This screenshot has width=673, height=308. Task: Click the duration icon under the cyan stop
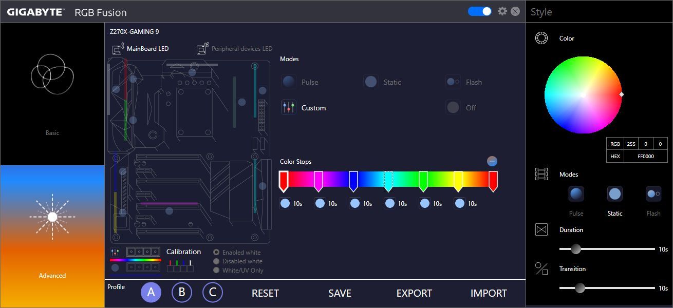[390, 203]
